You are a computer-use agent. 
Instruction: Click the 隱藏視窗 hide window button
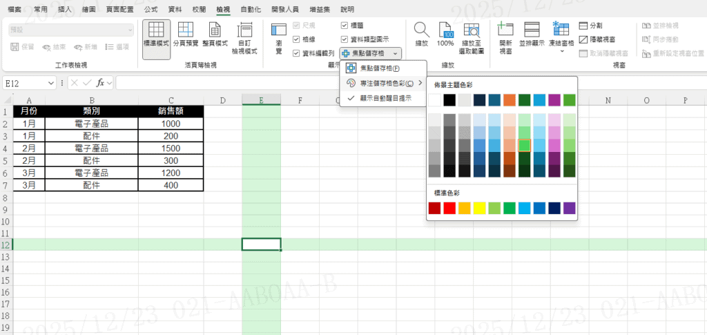[598, 39]
